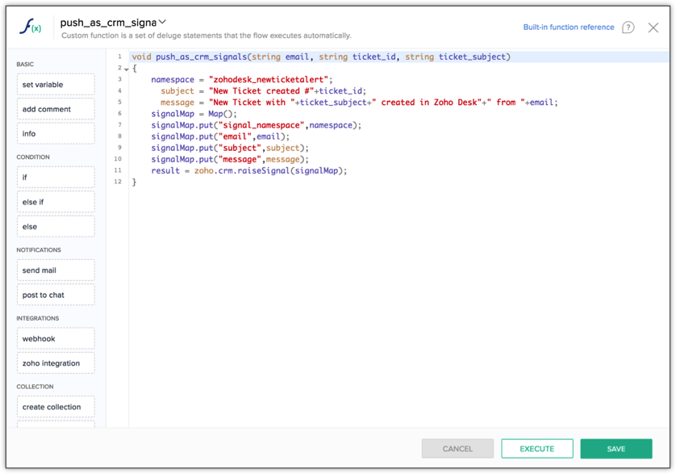Select the else if condition block

[x=56, y=202]
